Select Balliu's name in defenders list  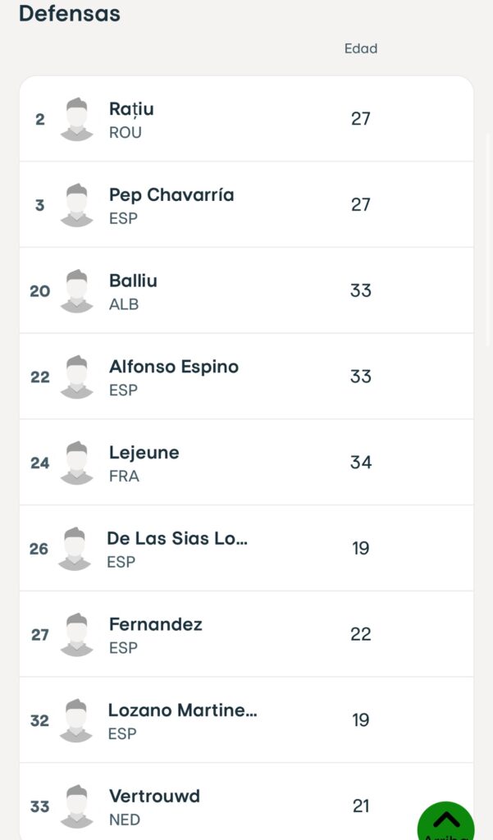133,281
